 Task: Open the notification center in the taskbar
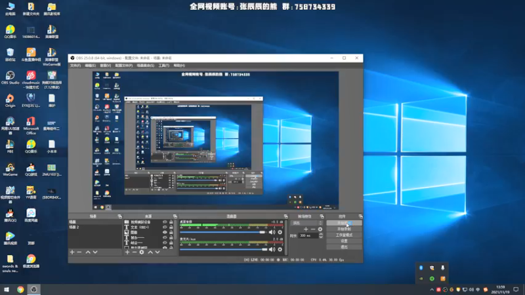pyautogui.click(x=516, y=290)
